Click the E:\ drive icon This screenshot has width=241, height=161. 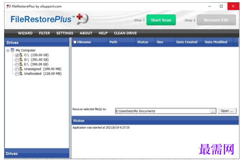click(x=21, y=64)
